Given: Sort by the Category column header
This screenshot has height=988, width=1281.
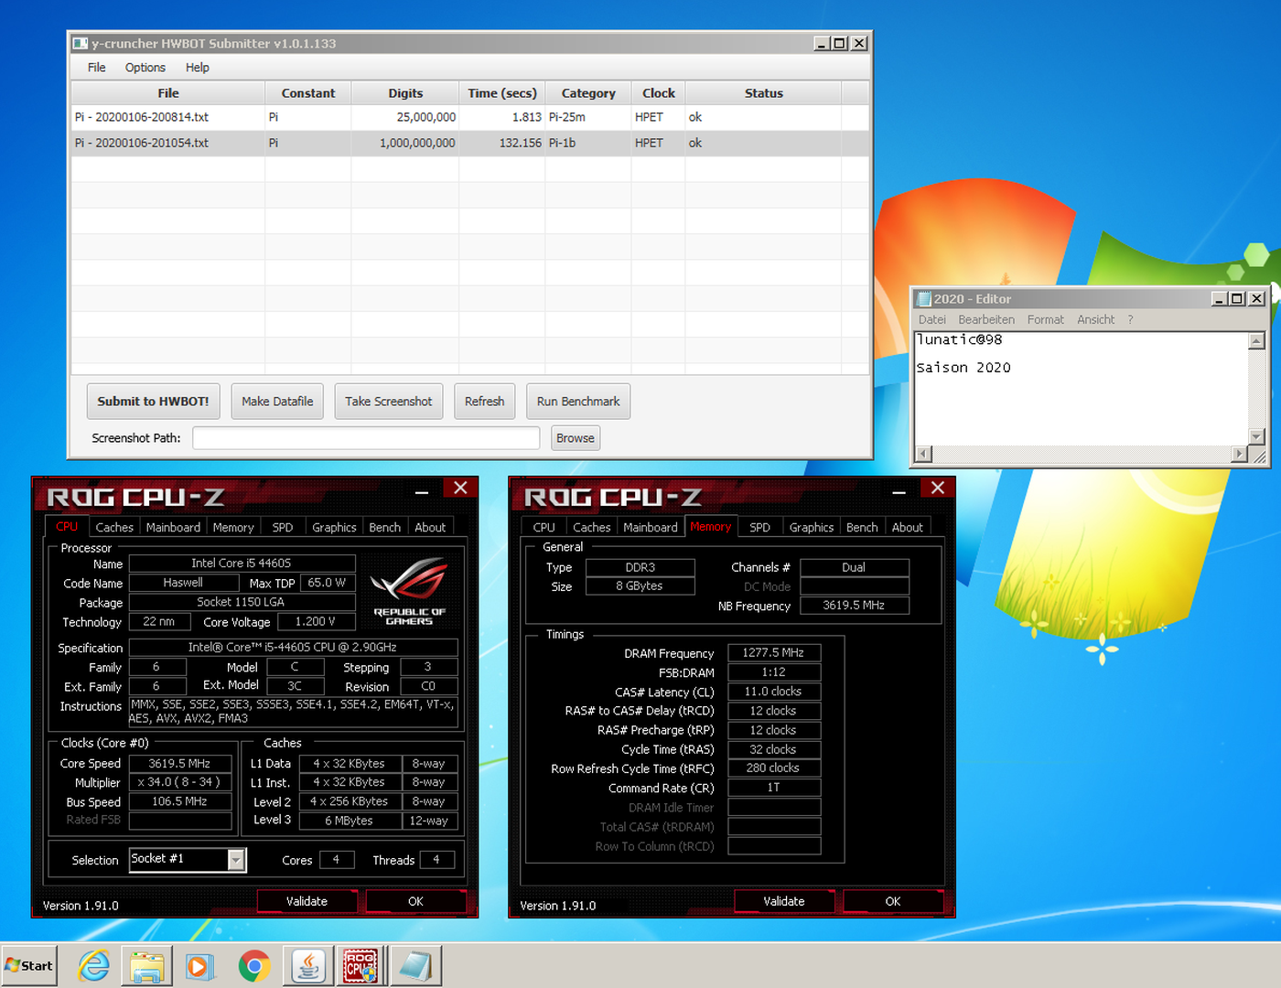Looking at the screenshot, I should 588,93.
